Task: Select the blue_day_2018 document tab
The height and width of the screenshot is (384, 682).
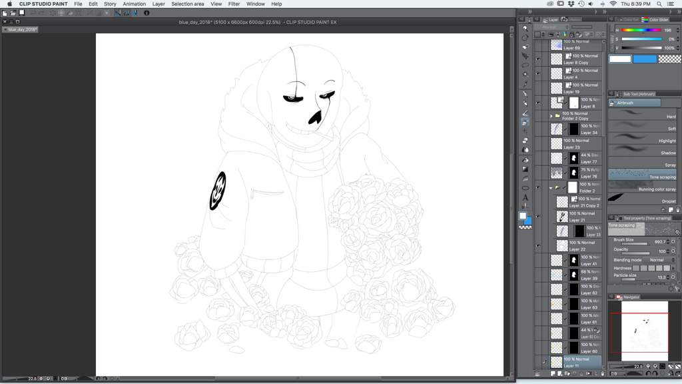Action: pos(21,29)
